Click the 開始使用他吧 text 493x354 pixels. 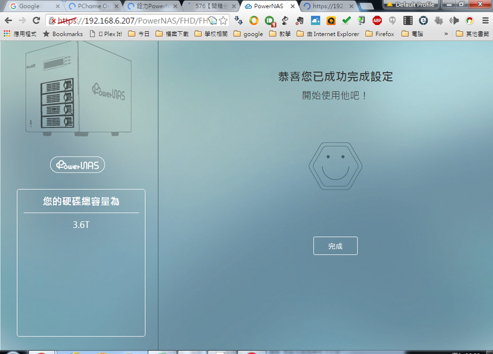tap(335, 95)
